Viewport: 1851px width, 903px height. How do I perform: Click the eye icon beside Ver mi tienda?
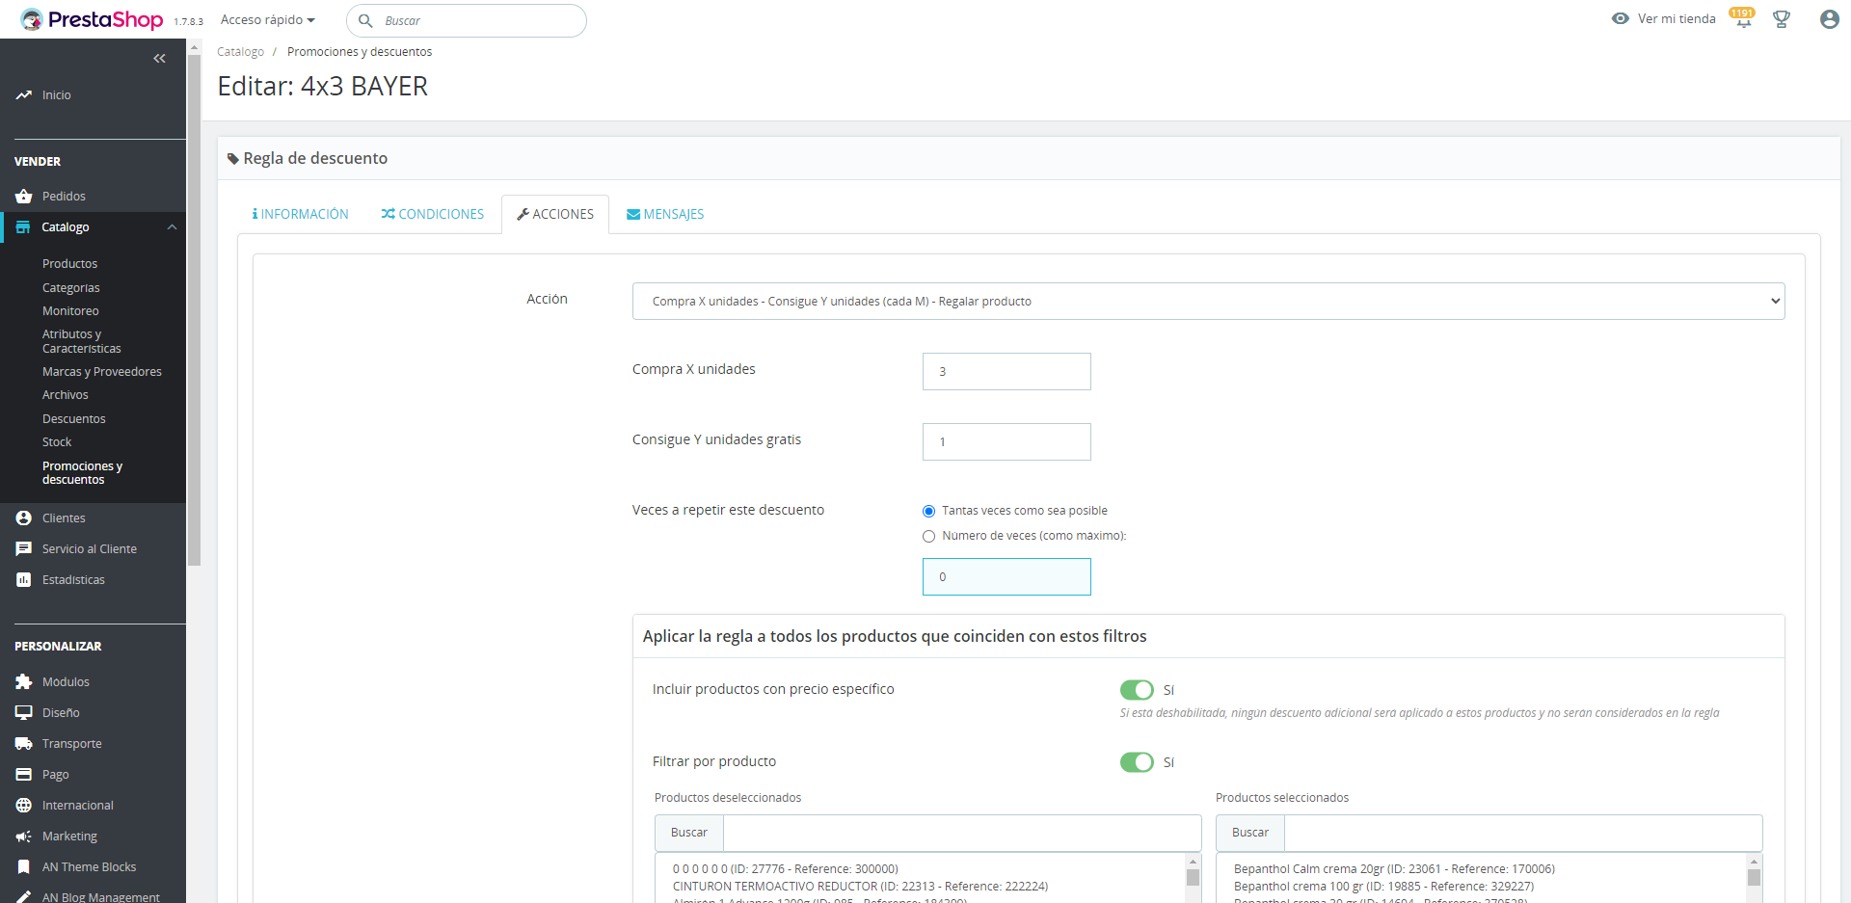1621,19
